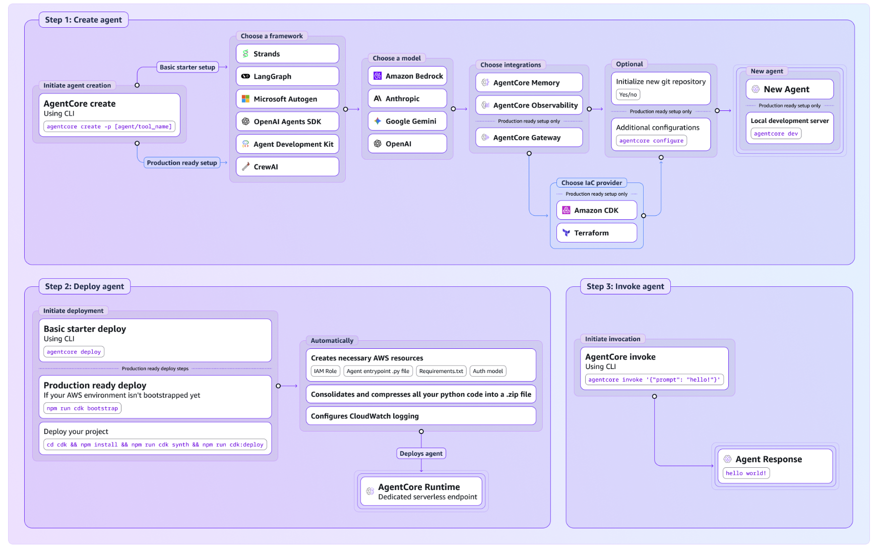This screenshot has height=551, width=878.
Task: Select the 'Step 1: Create agent' title
Action: [x=84, y=20]
